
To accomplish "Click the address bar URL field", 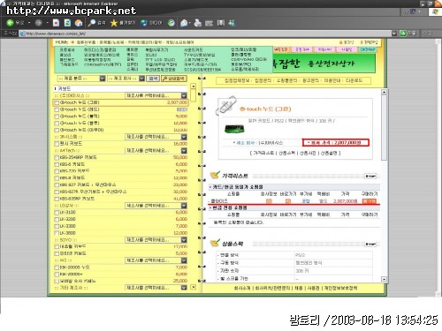I will pos(206,34).
